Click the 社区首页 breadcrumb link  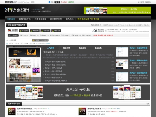click(13, 40)
